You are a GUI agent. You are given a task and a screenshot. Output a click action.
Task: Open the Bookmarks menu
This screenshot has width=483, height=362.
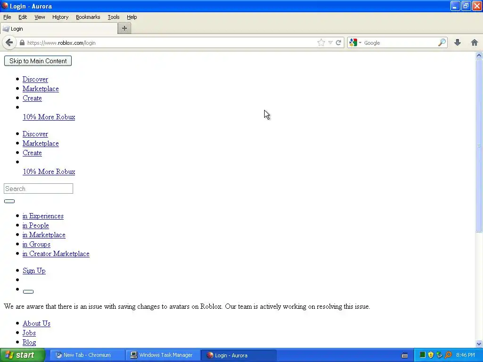click(x=88, y=17)
